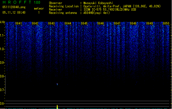Click the 0845 time marker

[84, 23]
